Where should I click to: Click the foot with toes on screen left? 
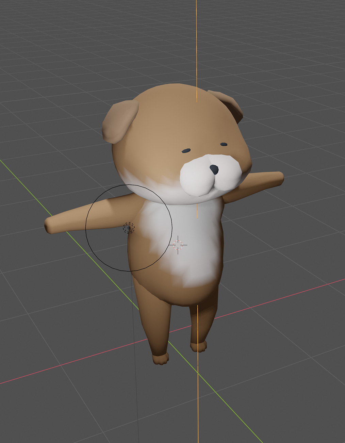pyautogui.click(x=160, y=359)
